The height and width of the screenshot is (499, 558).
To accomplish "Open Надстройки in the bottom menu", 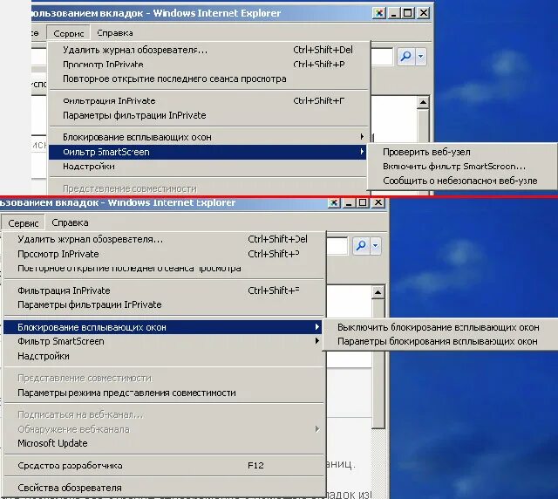I will [x=163, y=356].
